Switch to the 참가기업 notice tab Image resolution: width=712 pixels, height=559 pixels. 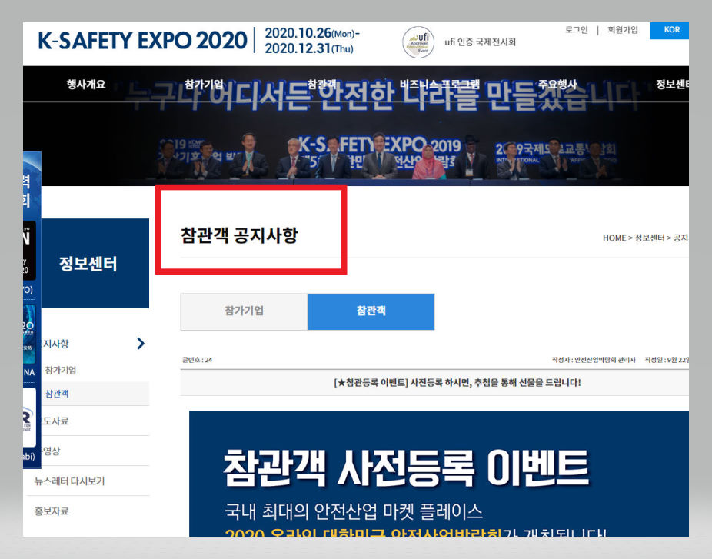[x=244, y=311]
